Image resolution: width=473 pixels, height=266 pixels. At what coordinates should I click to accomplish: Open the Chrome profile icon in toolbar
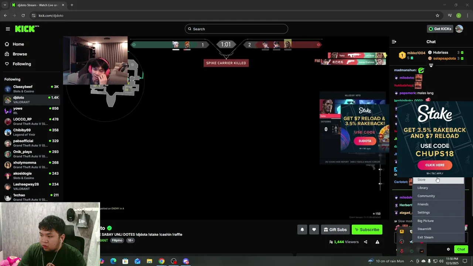[x=459, y=16]
